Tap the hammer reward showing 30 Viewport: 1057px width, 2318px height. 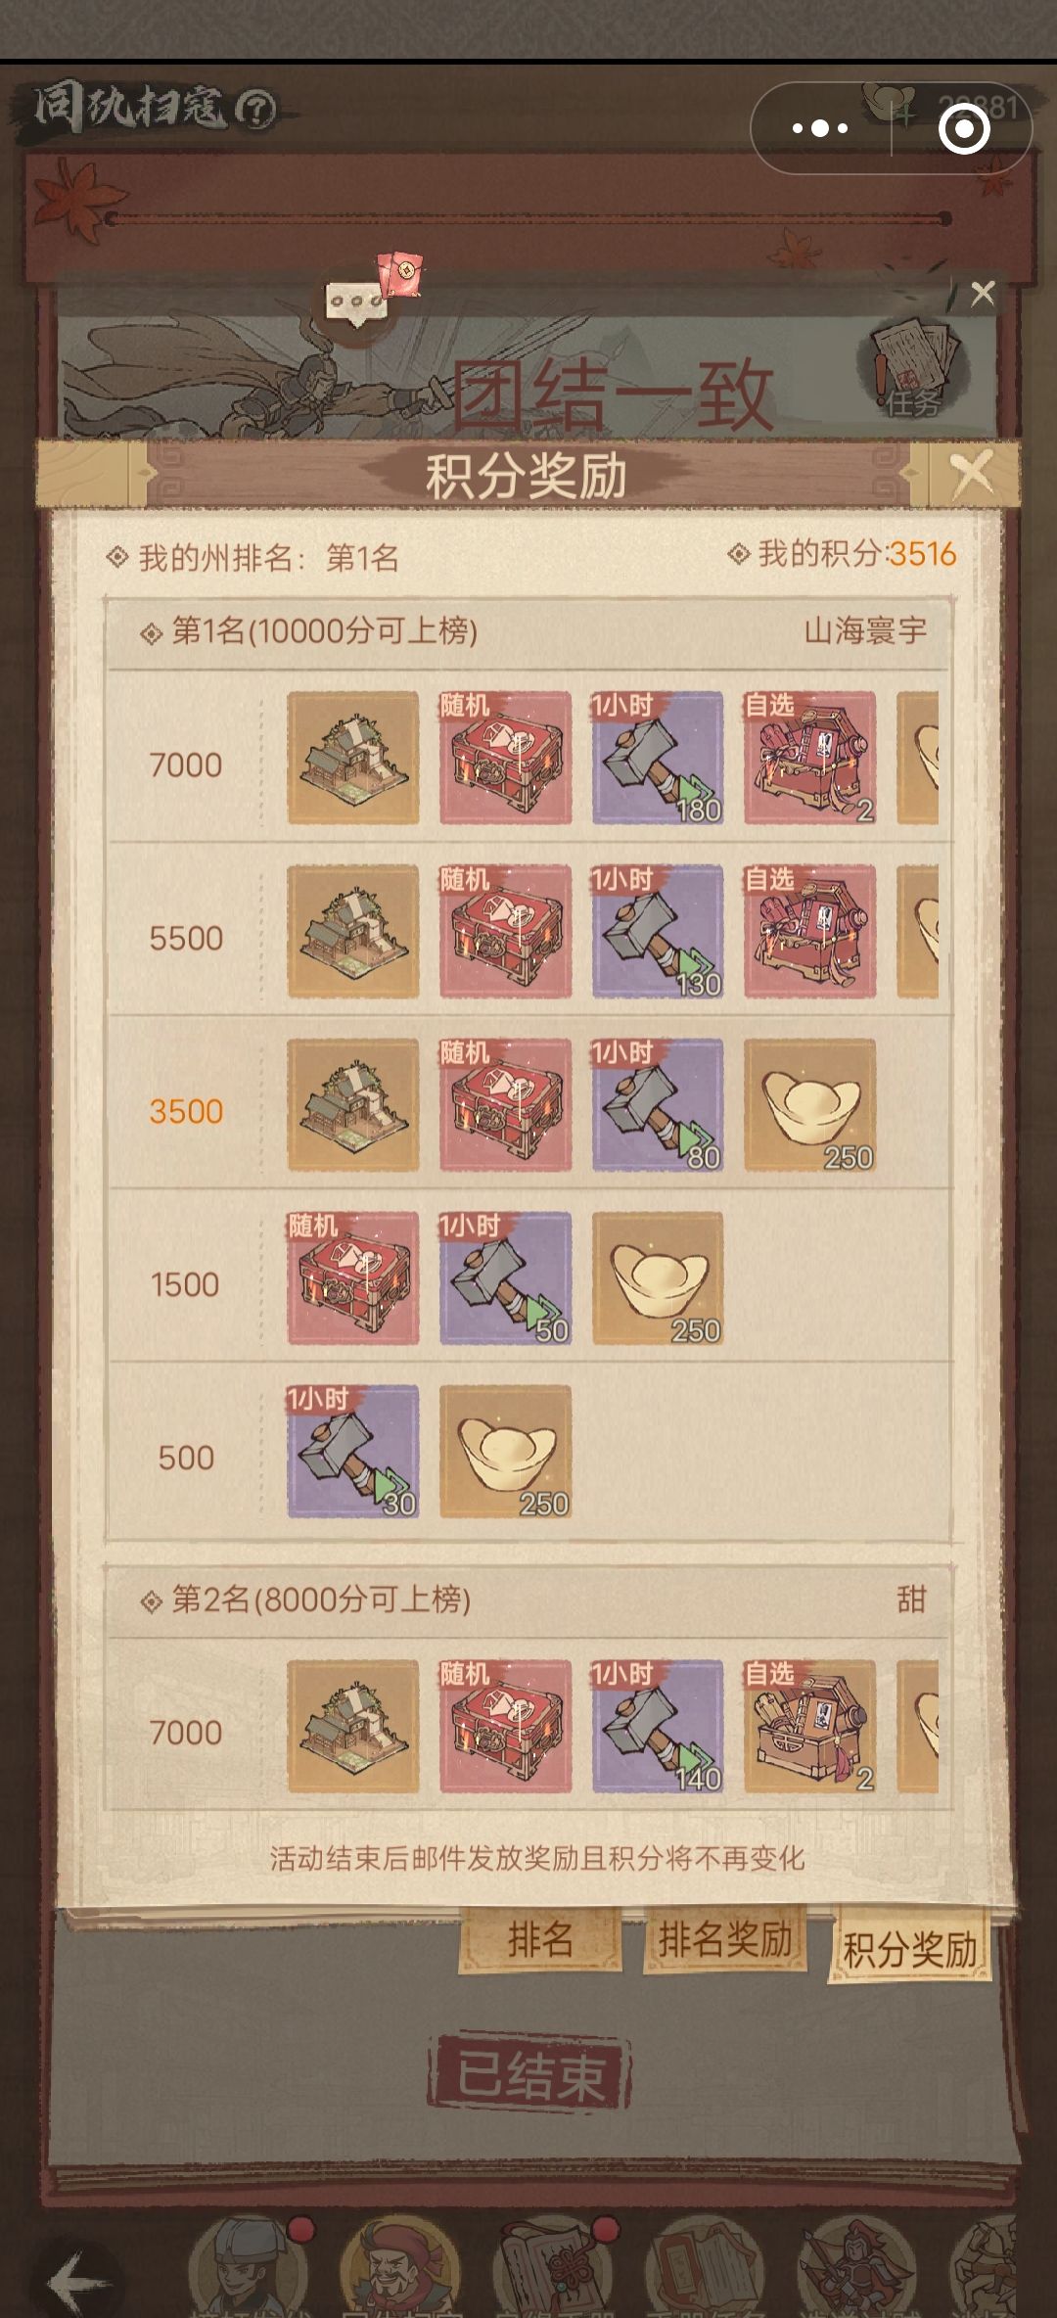point(352,1452)
